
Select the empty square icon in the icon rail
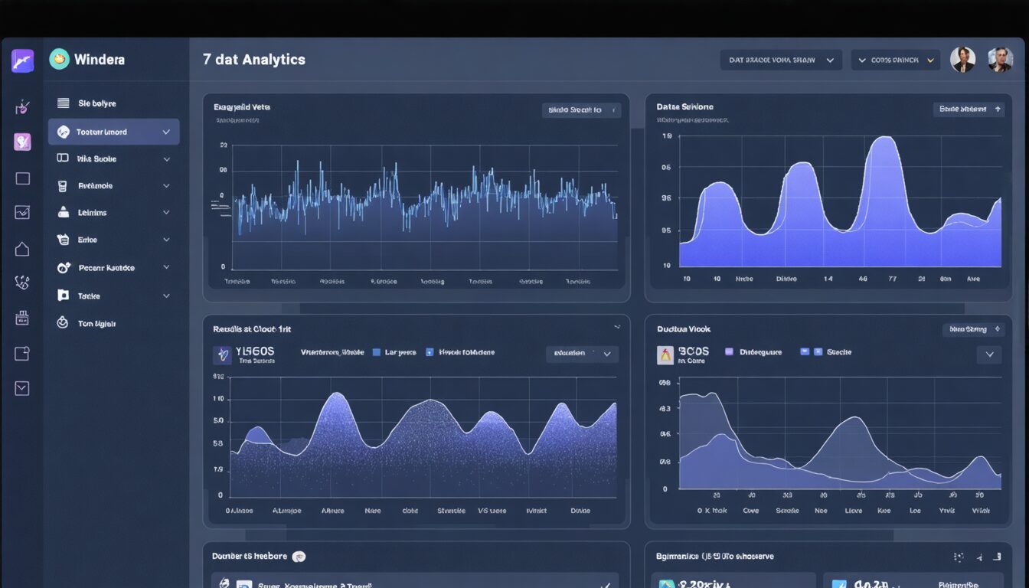pos(22,178)
